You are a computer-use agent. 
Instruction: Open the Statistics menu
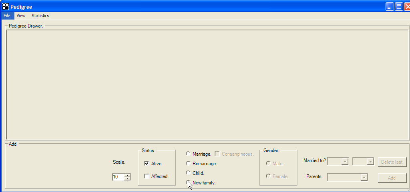point(40,16)
